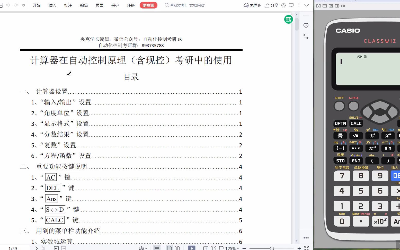This screenshot has width=400, height=250.
Task: Click the zoom in plus button
Action: pos(299,248)
